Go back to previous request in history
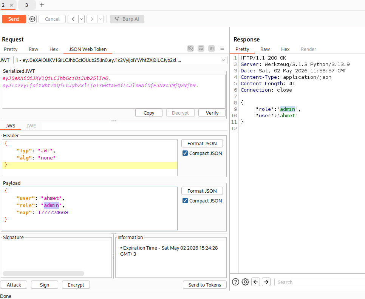 (73, 19)
